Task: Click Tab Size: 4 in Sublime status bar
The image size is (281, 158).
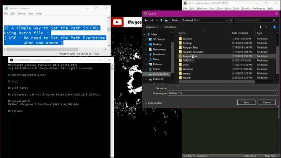Action: pos(250,156)
